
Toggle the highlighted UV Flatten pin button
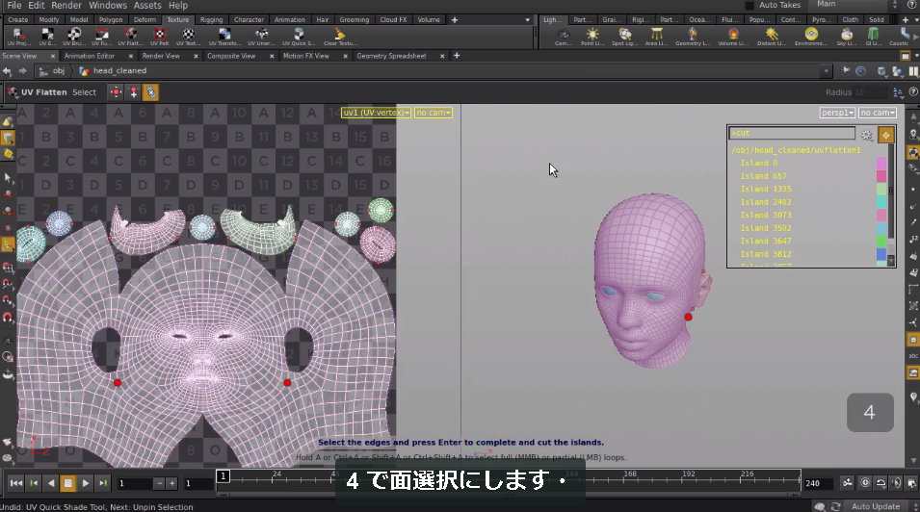click(151, 92)
